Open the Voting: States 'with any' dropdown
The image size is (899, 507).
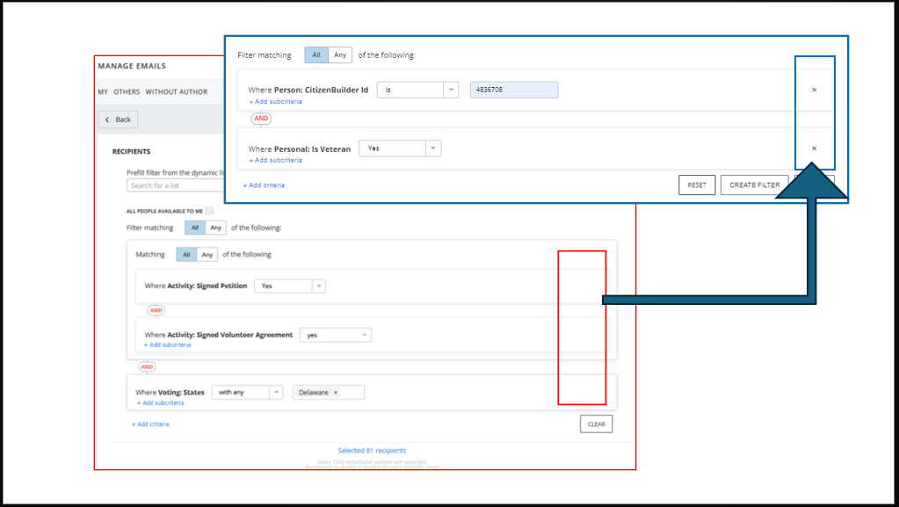[247, 393]
